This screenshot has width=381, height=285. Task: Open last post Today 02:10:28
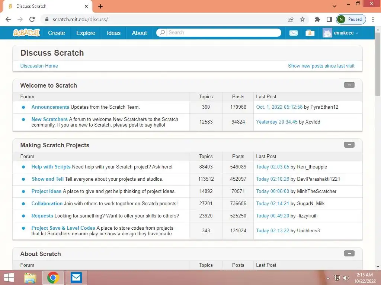(273, 179)
